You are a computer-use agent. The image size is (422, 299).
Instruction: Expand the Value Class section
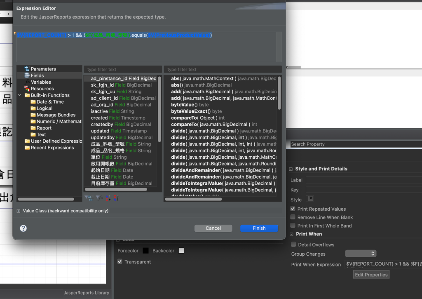[x=19, y=211]
